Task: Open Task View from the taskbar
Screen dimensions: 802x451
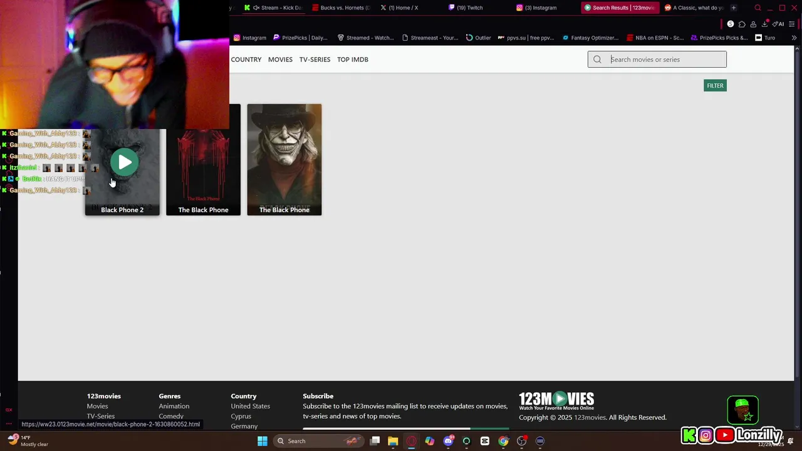Action: tap(375, 441)
